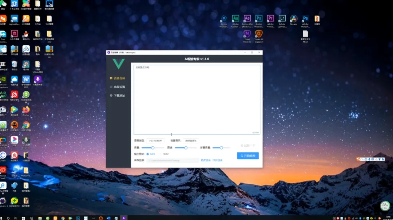
Task: Open File Explorer from the taskbar
Action: pos(40,218)
